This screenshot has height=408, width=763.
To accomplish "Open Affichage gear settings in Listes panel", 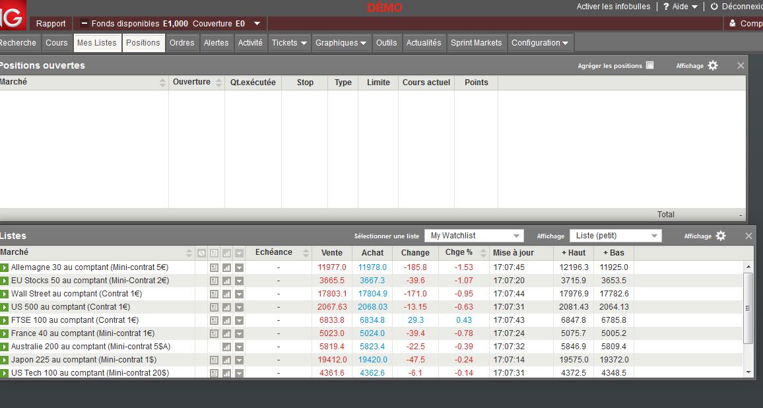I will (x=721, y=236).
